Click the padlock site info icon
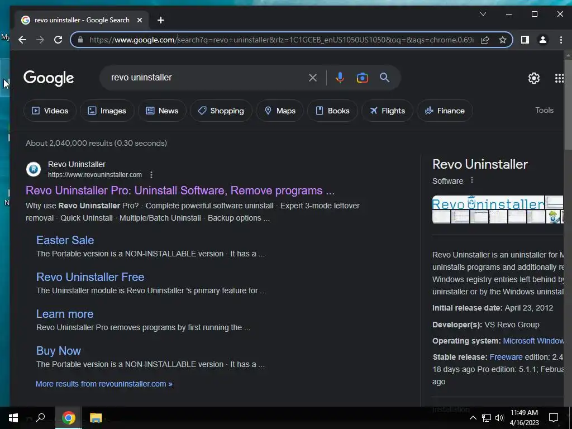The width and height of the screenshot is (572, 429). (80, 40)
